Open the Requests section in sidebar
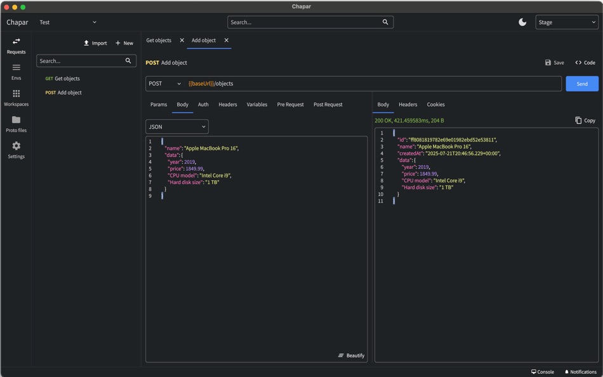 click(x=16, y=46)
